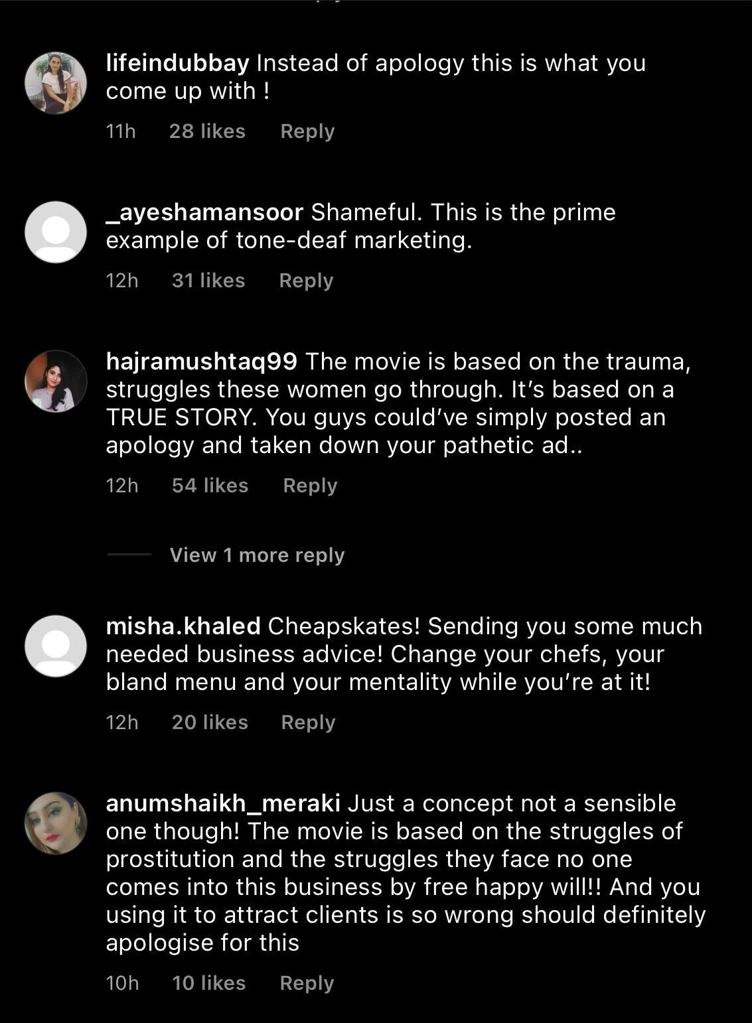Viewport: 752px width, 1023px height.
Task: Reply to anumshaikh_meraki's comment
Action: pos(307,983)
